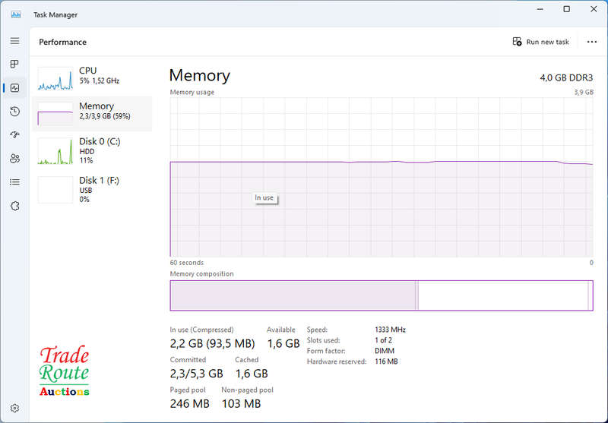Click the CPU mini graph thumbnail
608x423 pixels.
point(55,79)
